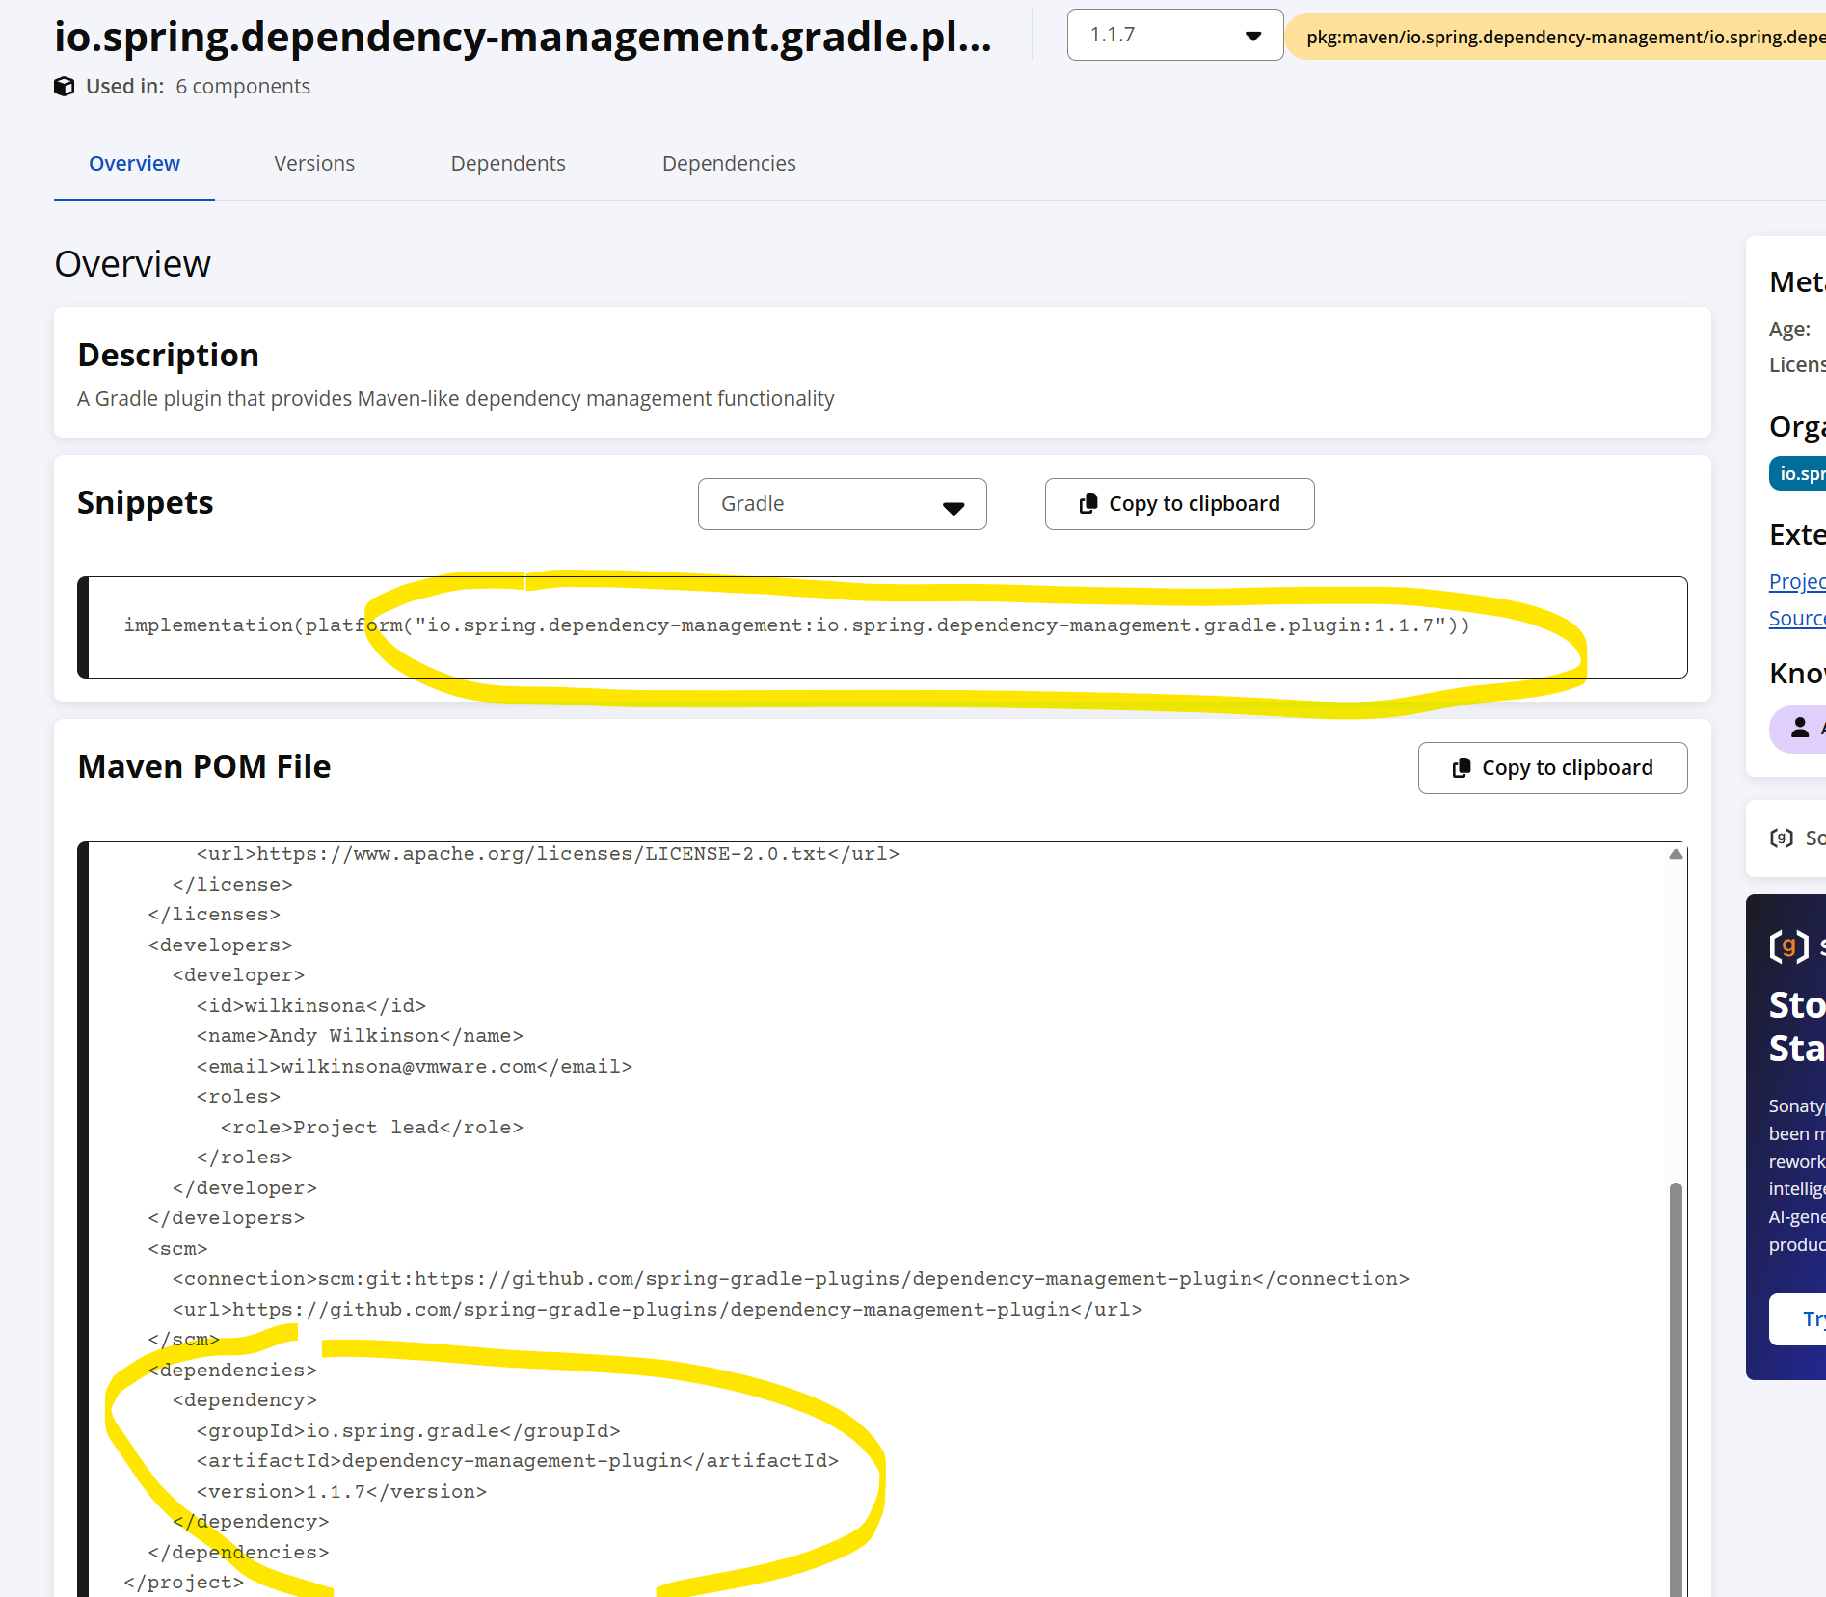Image resolution: width=1826 pixels, height=1597 pixels.
Task: Click the io.spr organization badge
Action: 1798,473
